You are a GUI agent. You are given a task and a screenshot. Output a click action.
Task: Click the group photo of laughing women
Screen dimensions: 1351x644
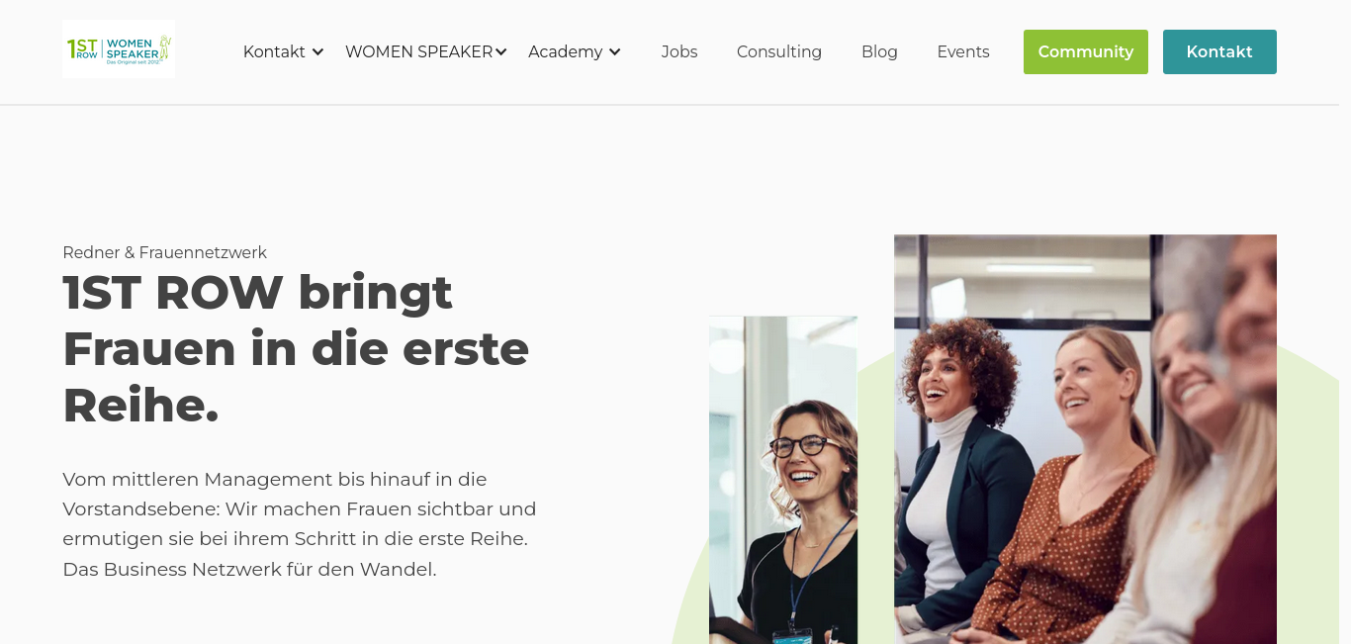pyautogui.click(x=1085, y=439)
